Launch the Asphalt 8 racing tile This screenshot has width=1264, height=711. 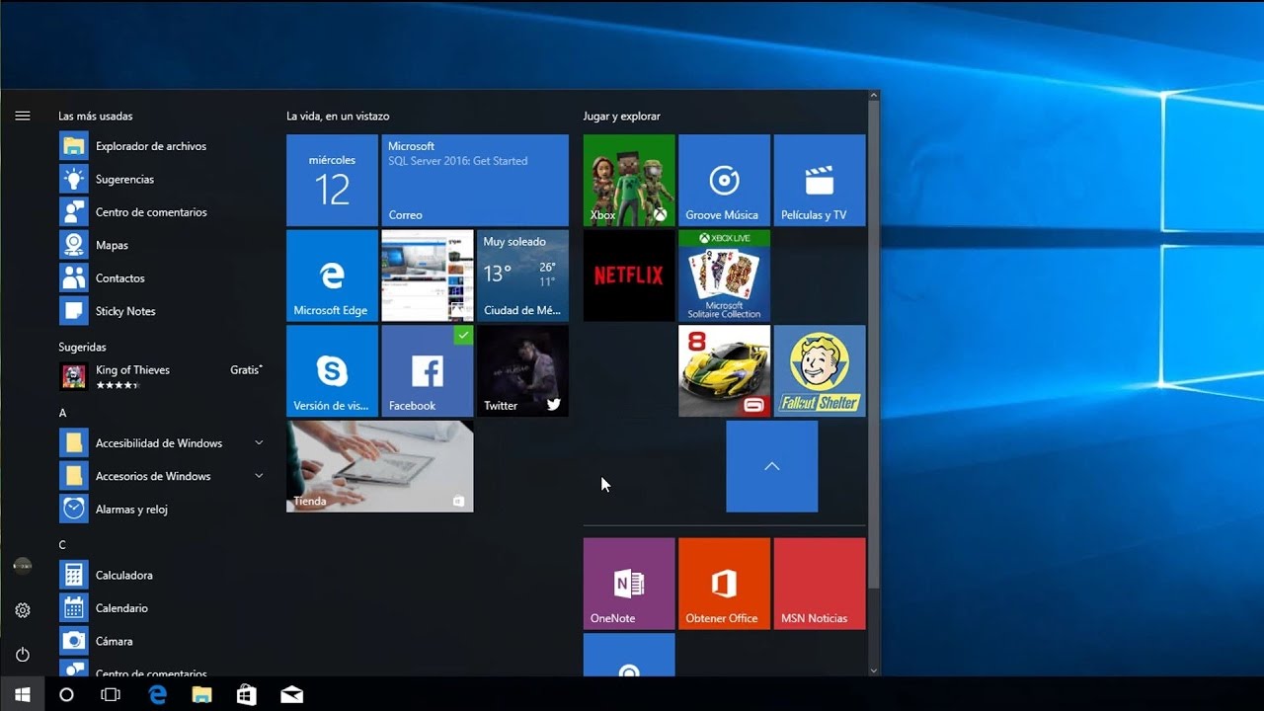[724, 371]
